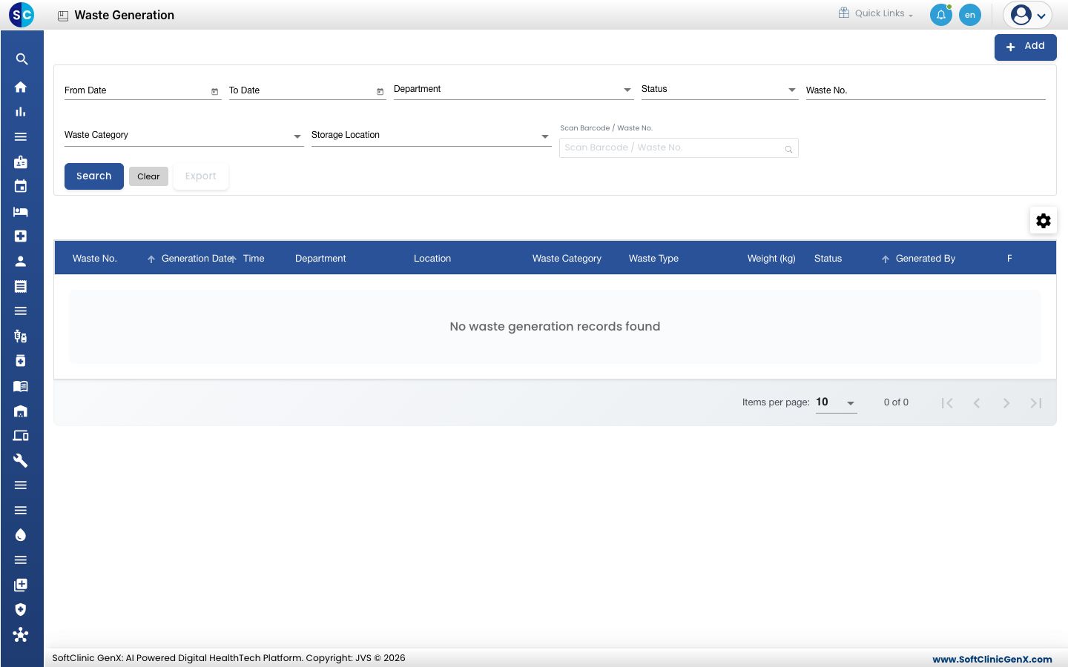Click the SC application logo
Viewport: 1068px width, 667px height.
click(22, 14)
